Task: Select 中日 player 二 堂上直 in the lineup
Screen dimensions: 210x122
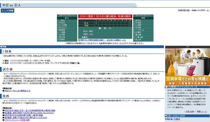Action: tap(143, 37)
